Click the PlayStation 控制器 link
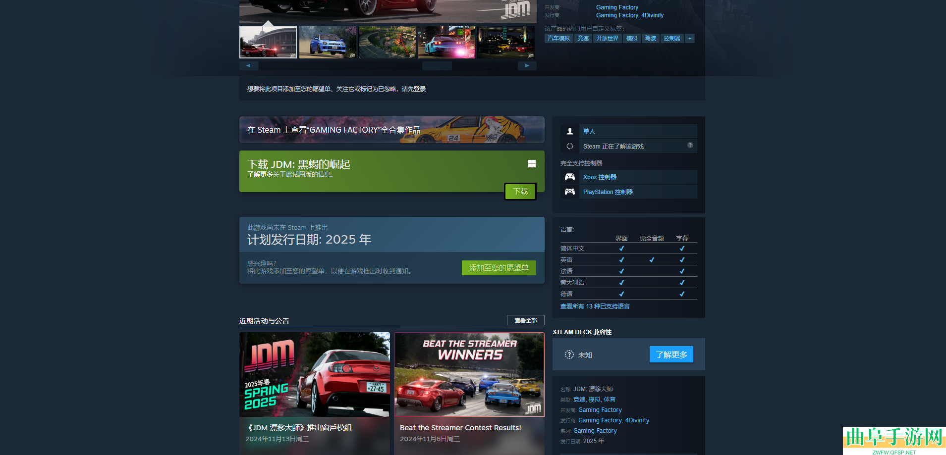 (x=608, y=192)
